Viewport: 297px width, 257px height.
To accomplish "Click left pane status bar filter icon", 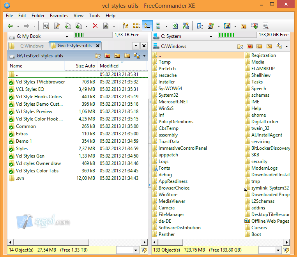I will pyautogui.click(x=144, y=250).
